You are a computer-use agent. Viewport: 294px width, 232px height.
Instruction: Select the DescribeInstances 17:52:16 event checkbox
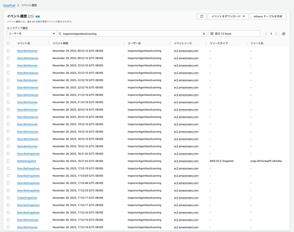click(8, 220)
